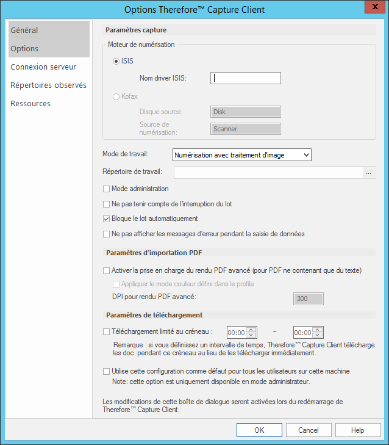Check Appliquer le mode couleur défini dans le profile

116,284
